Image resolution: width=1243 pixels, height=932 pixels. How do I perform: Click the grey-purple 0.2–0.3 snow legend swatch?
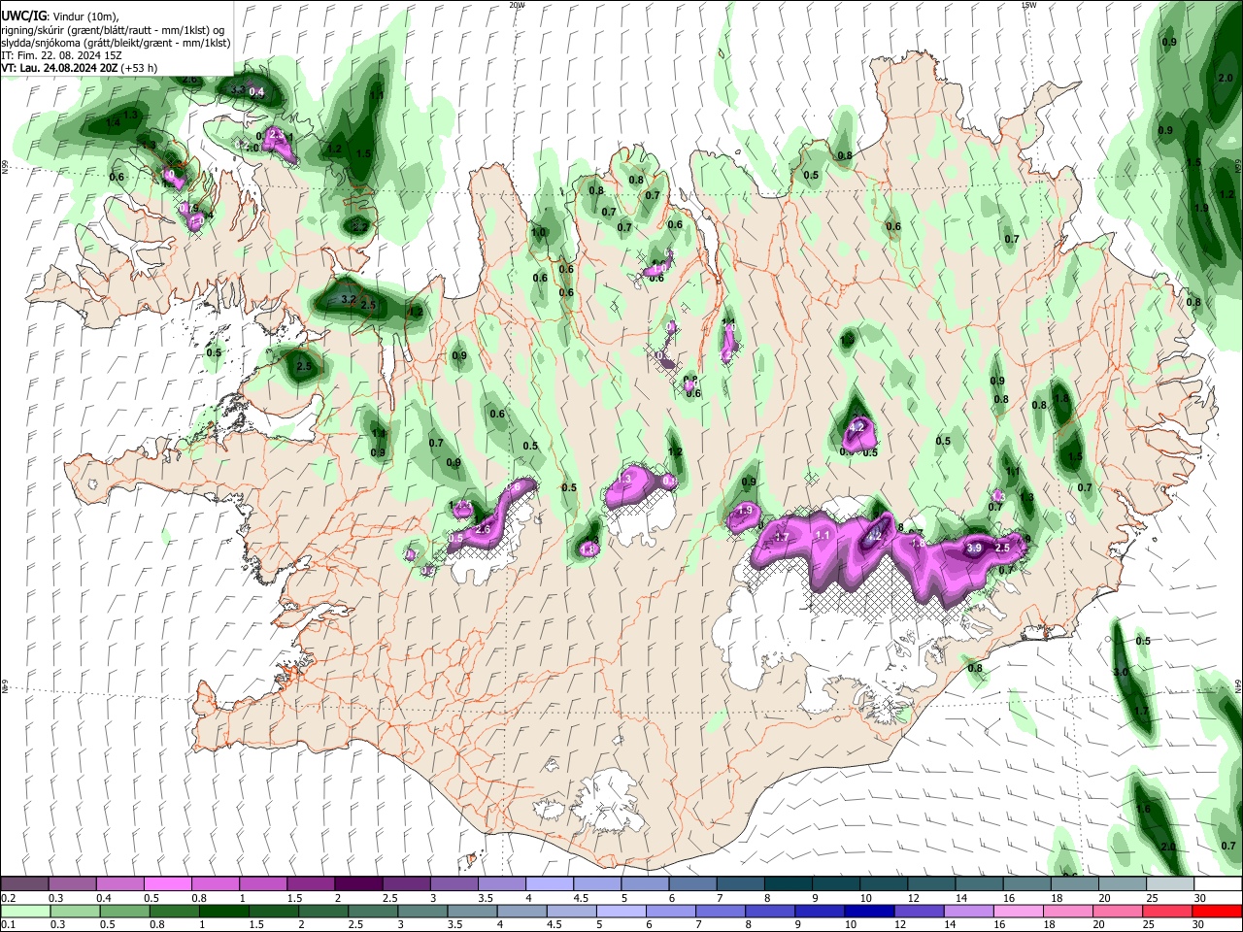pyautogui.click(x=25, y=884)
